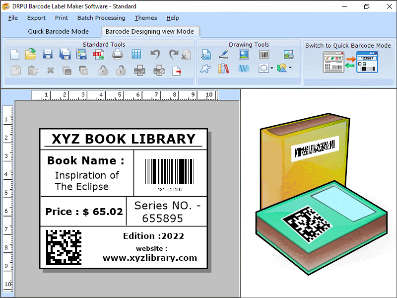
Task: Insert a picture using the framed image tool
Action: [x=244, y=55]
